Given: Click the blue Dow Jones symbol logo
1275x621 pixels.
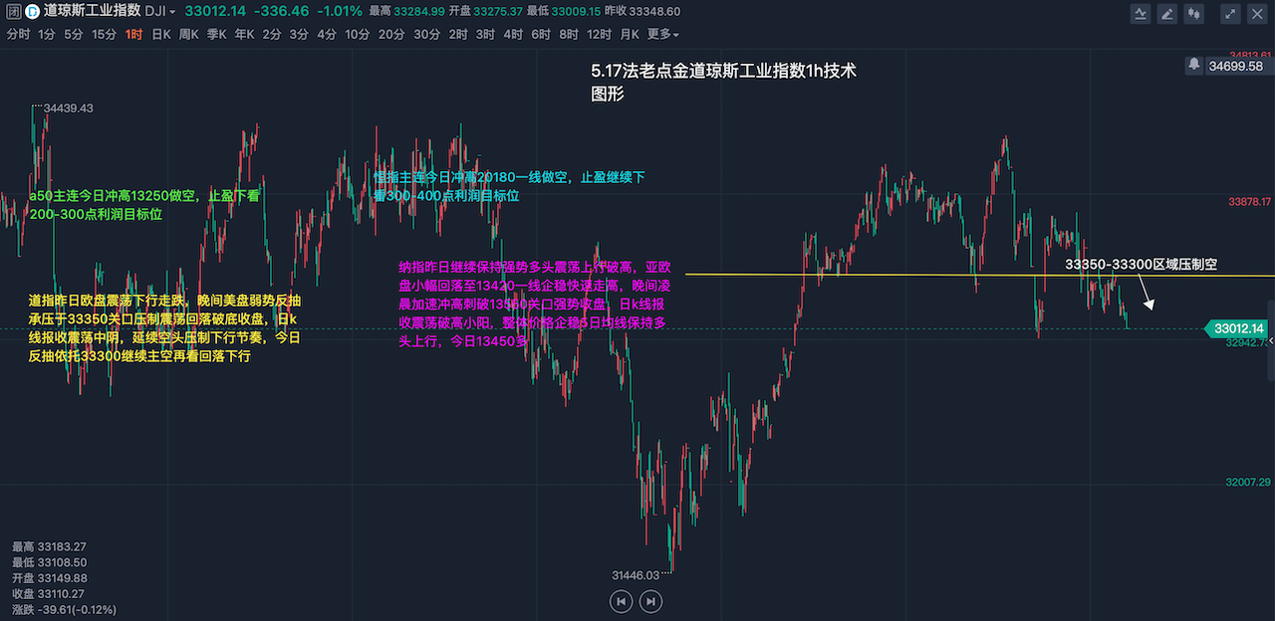Looking at the screenshot, I should point(32,12).
